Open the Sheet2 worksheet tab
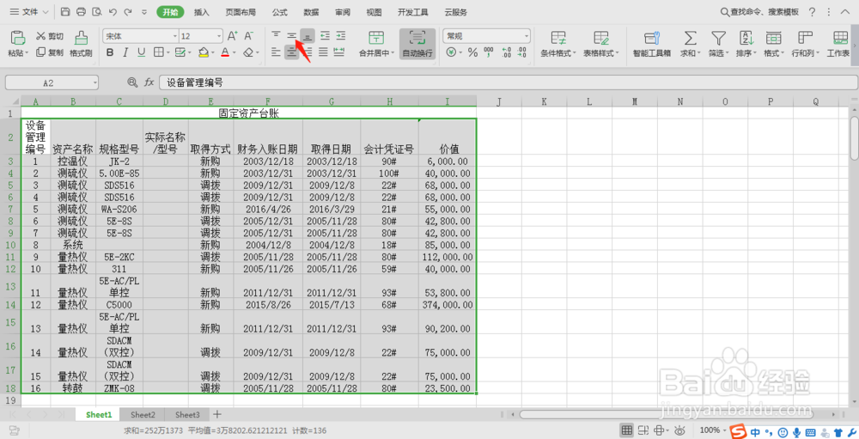Screen dimensions: 859x439 point(143,415)
